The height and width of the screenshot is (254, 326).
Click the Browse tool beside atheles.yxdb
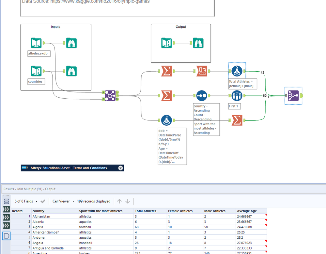(x=71, y=43)
